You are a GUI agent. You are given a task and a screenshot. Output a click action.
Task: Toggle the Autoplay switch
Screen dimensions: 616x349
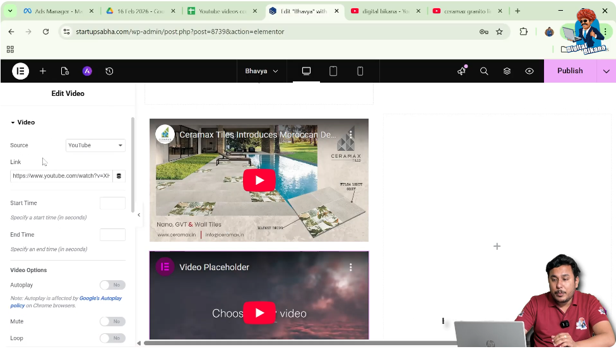[x=112, y=285]
